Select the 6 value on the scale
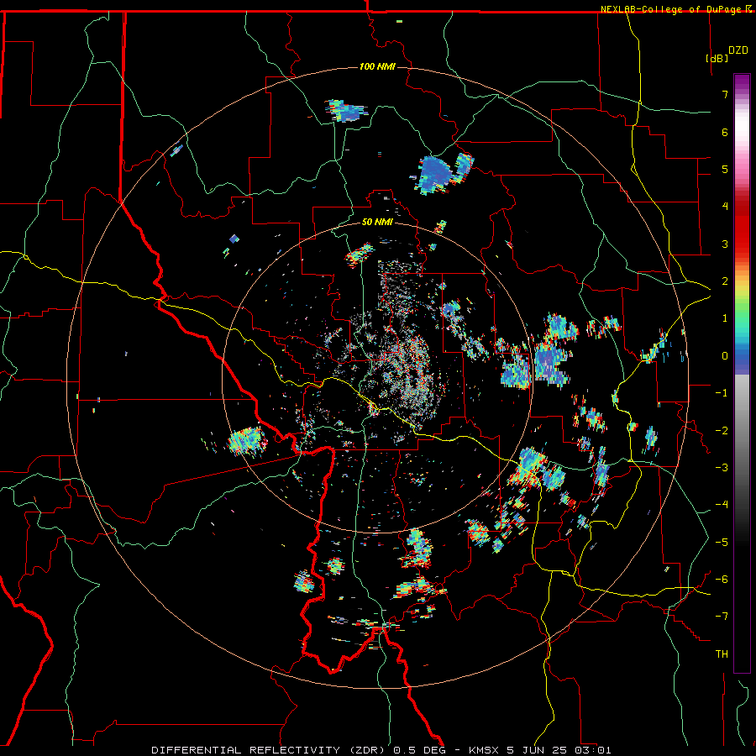 click(x=725, y=132)
